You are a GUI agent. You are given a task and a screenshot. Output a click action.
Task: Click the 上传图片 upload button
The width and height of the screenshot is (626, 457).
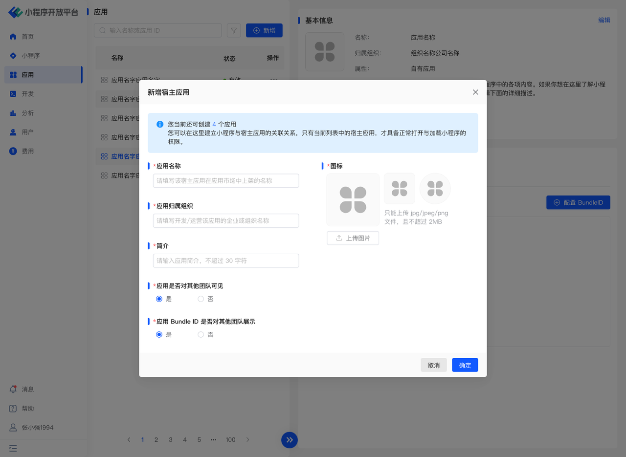tap(353, 238)
